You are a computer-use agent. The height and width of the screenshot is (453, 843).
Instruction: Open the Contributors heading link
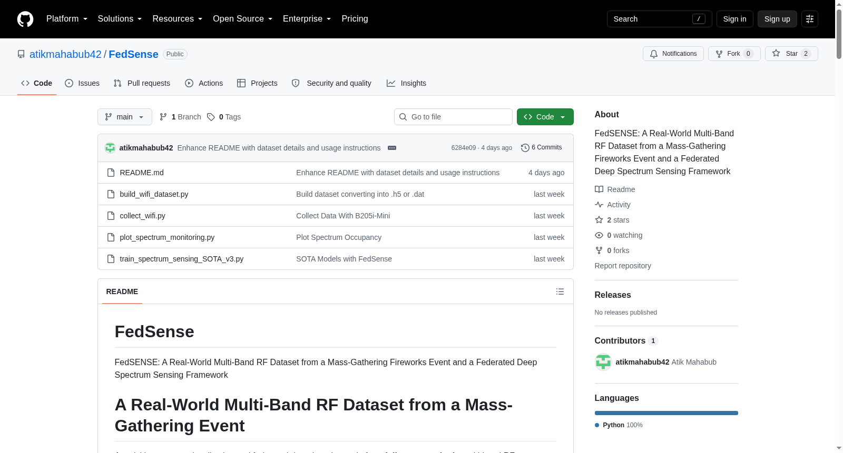626,341
